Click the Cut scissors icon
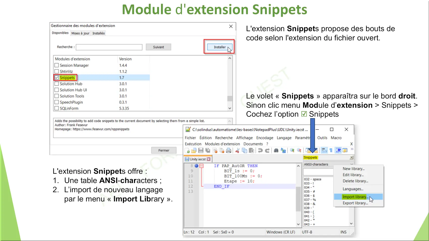Viewport: 429px width, 241px height. pos(237,150)
